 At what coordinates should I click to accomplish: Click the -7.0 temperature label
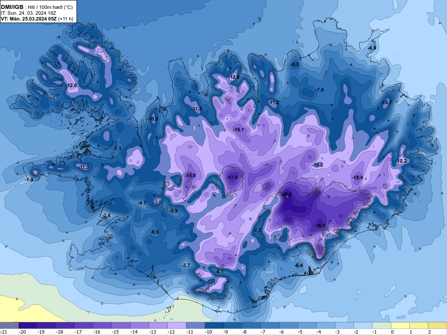(320, 90)
